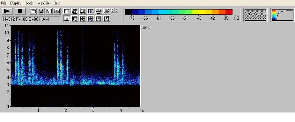Image resolution: width=295 pixels, height=122 pixels.
Task: Click the N=512 F=100 parameter field
Action: pyautogui.click(x=32, y=19)
